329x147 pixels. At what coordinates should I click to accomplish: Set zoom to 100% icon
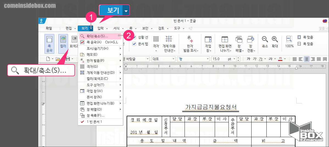pos(289,39)
